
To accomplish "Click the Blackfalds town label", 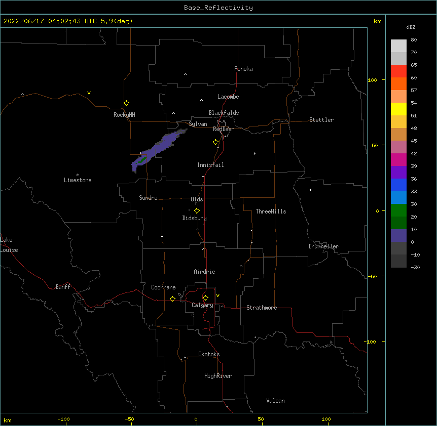I will pyautogui.click(x=224, y=113).
